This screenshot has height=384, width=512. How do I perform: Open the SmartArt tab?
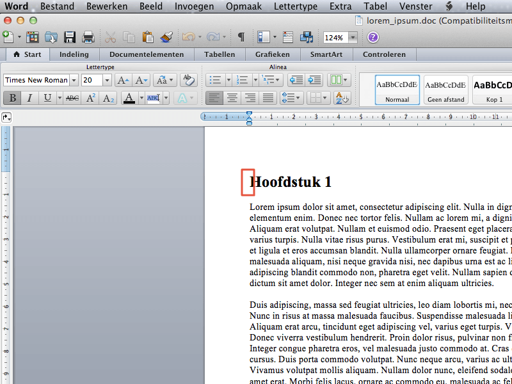coord(326,54)
